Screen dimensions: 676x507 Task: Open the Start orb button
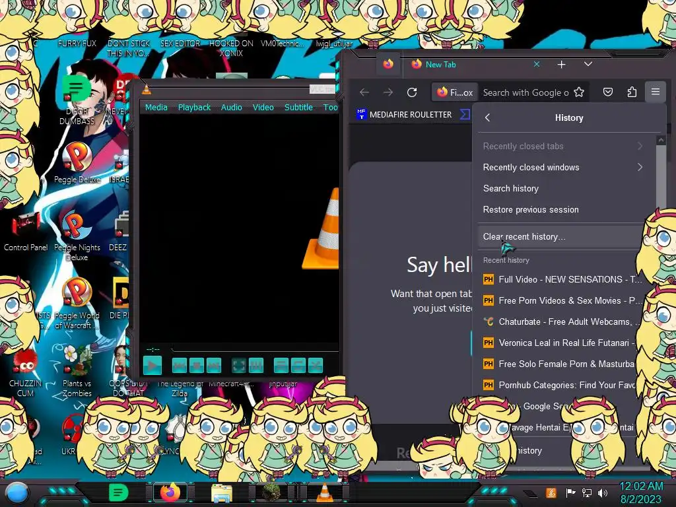pos(17,492)
